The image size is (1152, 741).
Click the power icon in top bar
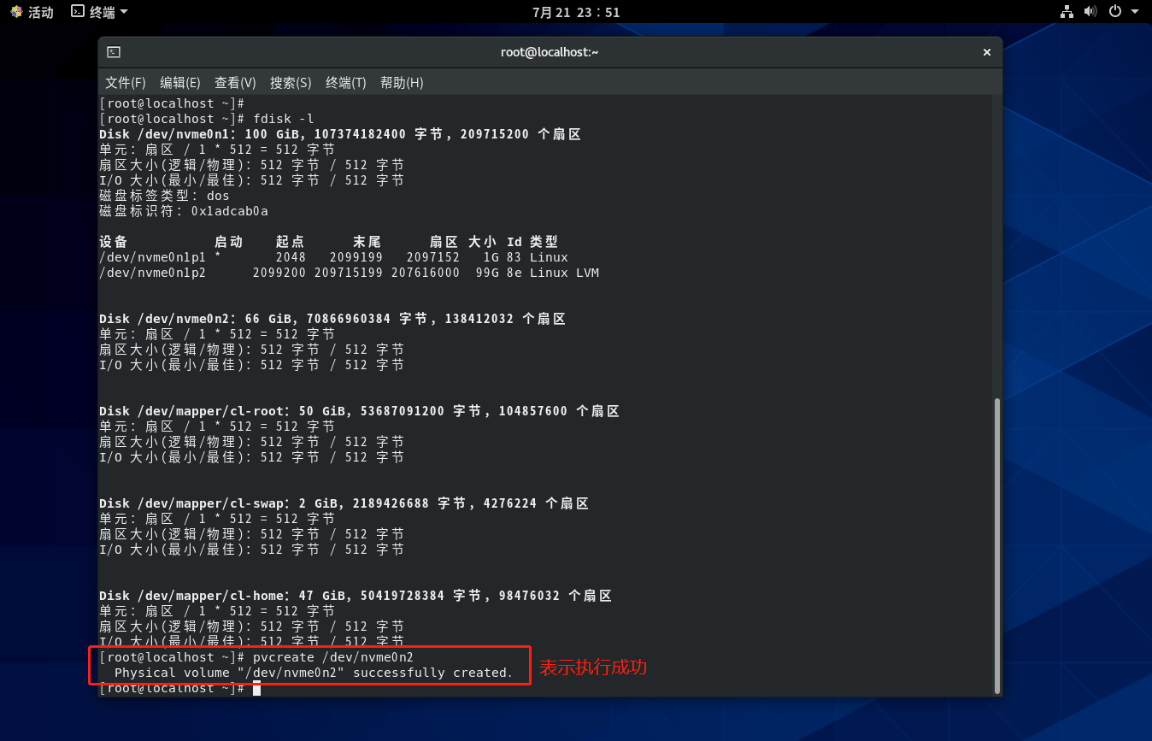click(x=1114, y=12)
